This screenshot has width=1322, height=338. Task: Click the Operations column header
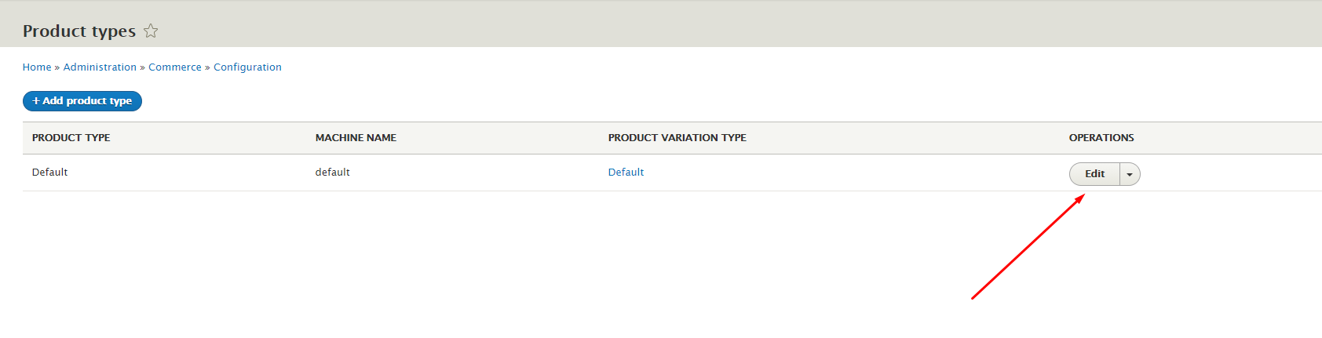[x=1101, y=138]
